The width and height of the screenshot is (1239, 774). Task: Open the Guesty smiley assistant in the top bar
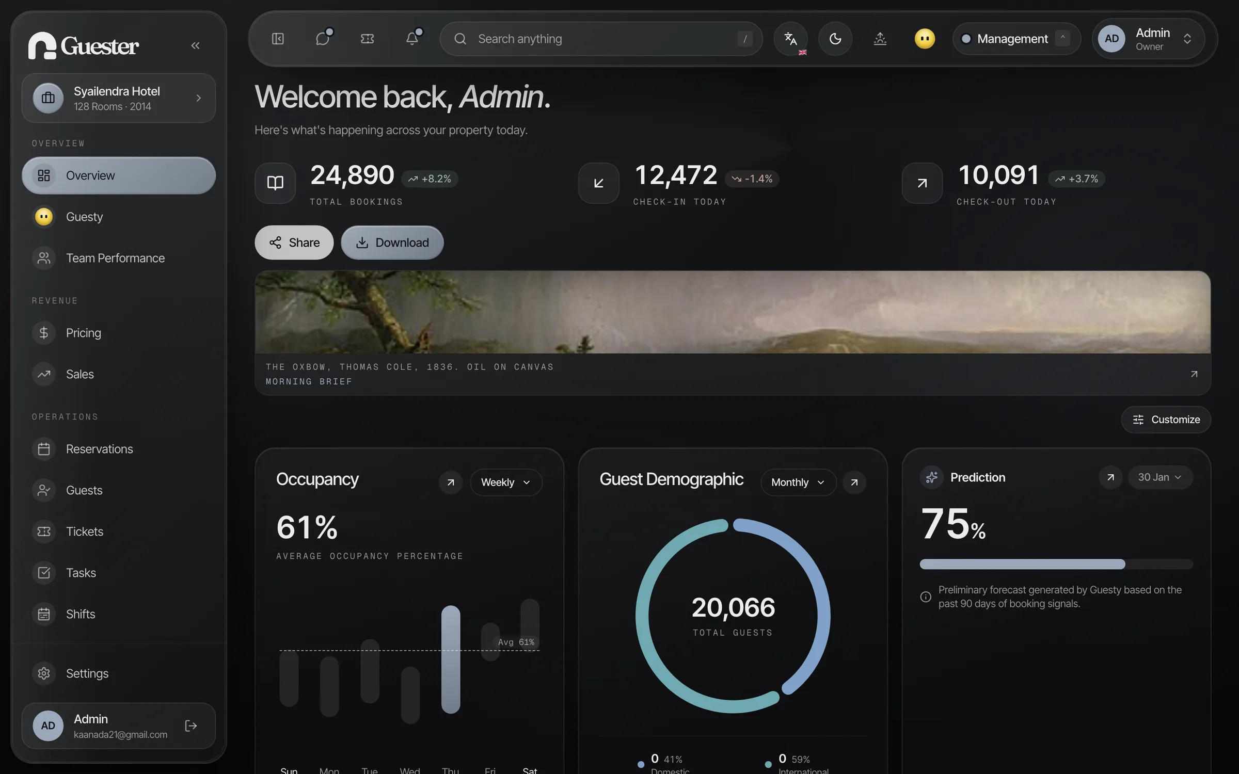point(925,39)
